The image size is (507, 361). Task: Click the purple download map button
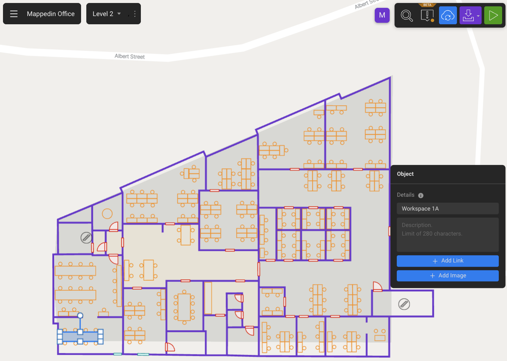(x=468, y=15)
